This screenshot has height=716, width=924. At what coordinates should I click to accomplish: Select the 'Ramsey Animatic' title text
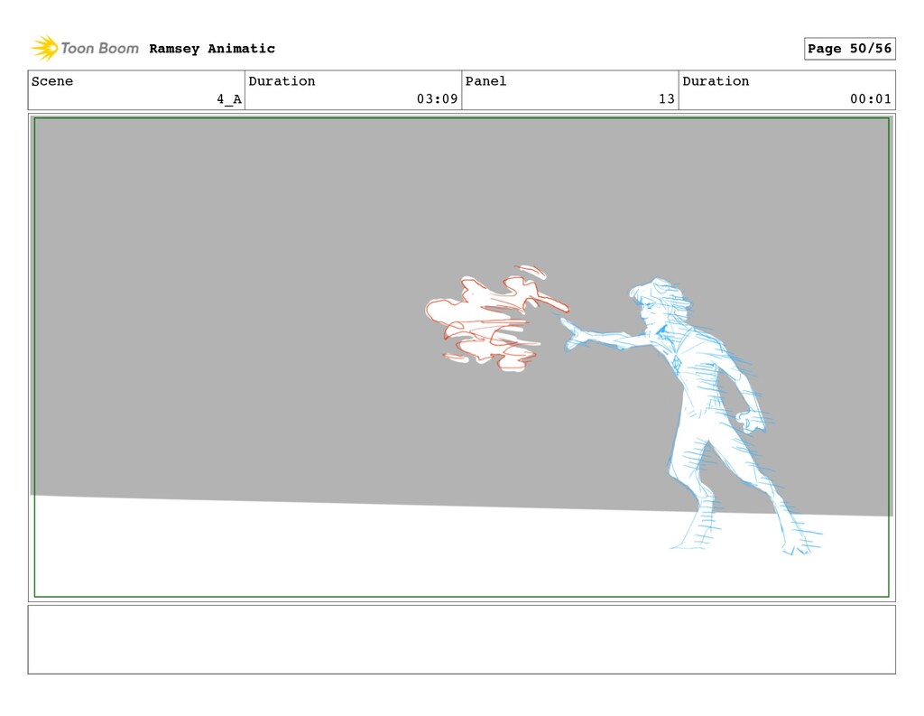(212, 49)
